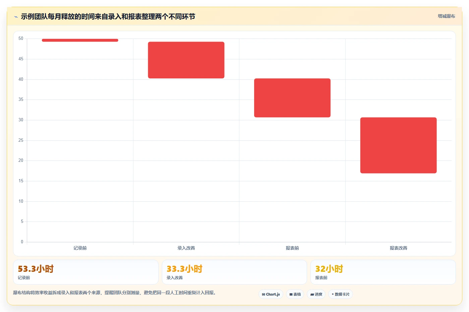
Task: Click the 报表前 caption under 32小时
Action: coord(321,278)
